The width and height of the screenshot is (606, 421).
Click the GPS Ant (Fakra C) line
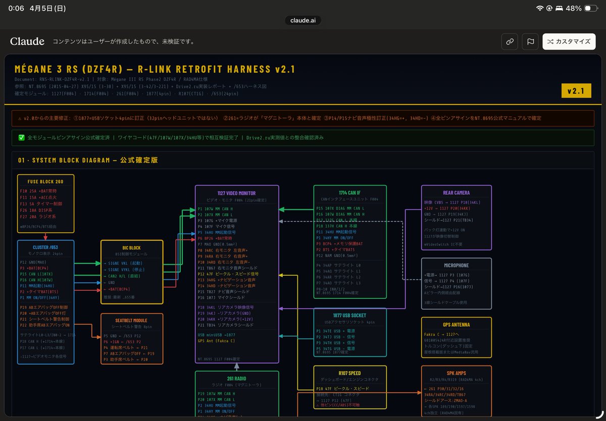click(216, 341)
